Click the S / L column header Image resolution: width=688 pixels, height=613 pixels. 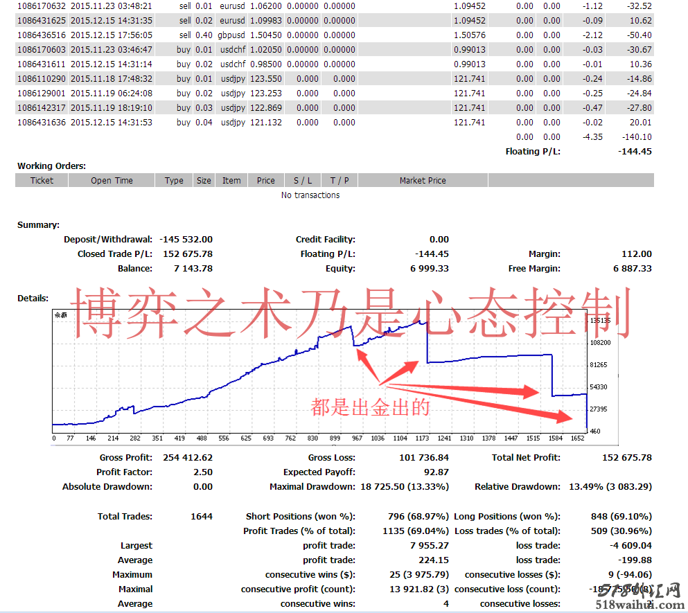(303, 181)
